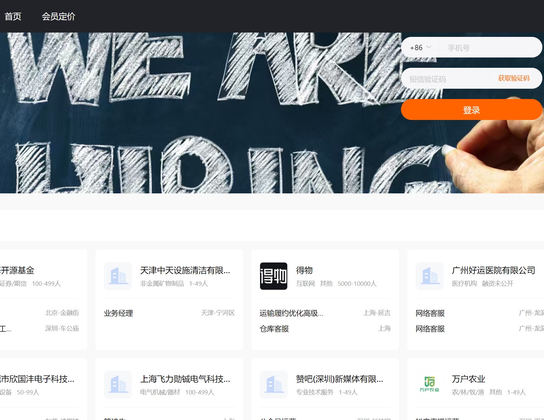Click the 电气机械/器材 industry tag

160,392
